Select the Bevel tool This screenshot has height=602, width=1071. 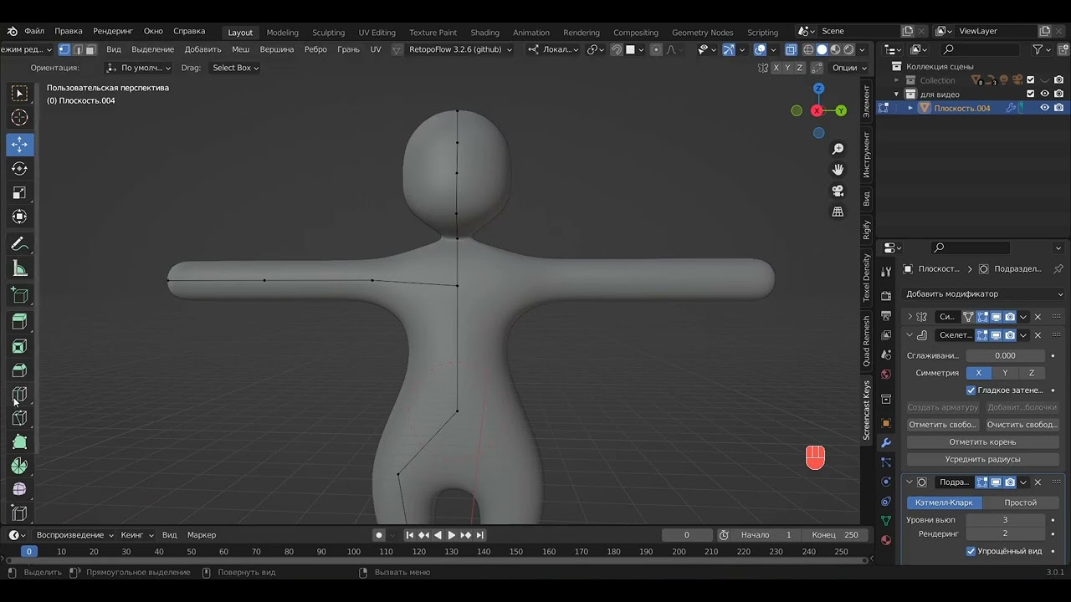pyautogui.click(x=19, y=370)
